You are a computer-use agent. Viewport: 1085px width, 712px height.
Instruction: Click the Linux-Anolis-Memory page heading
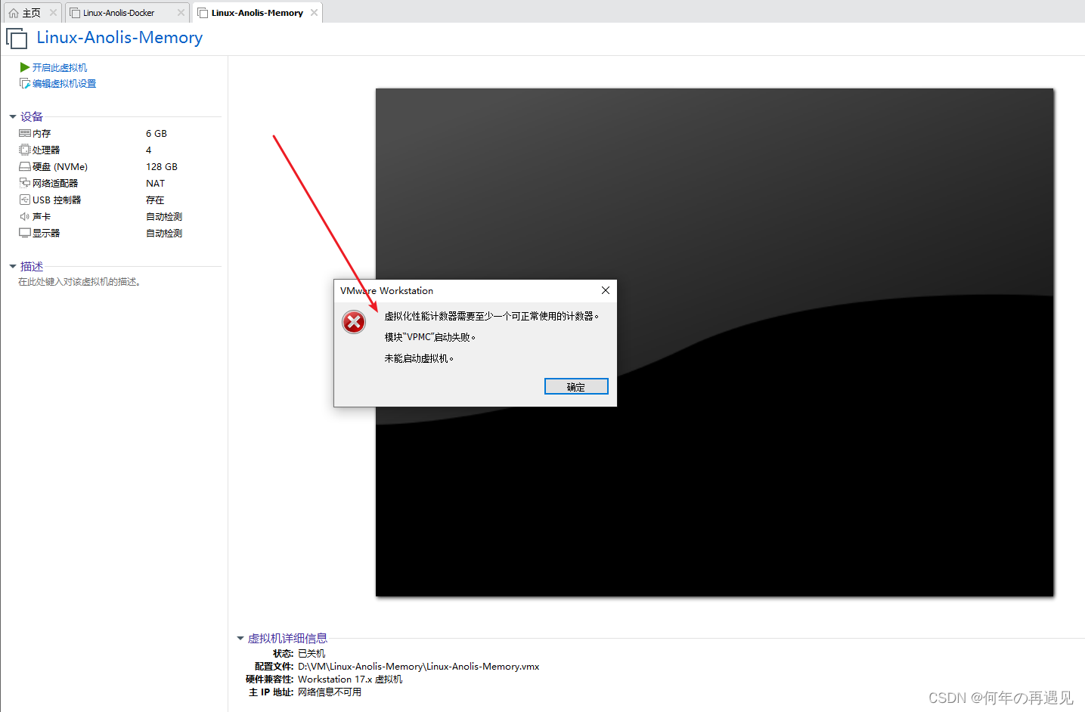point(119,38)
